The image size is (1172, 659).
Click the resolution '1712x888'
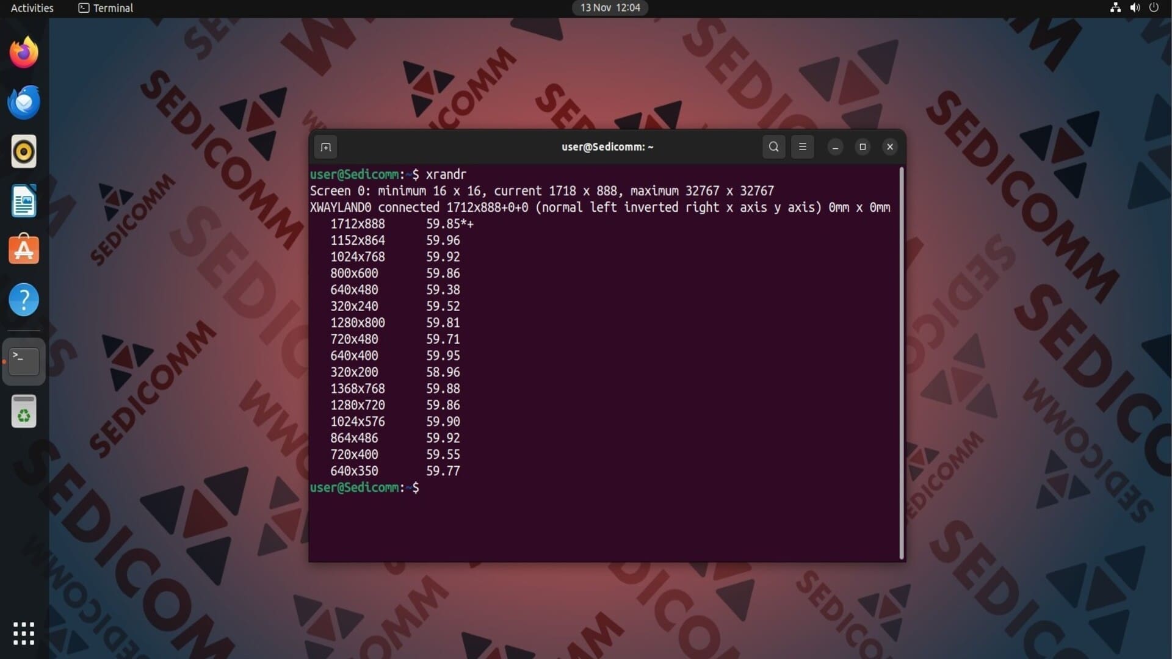[x=358, y=224]
